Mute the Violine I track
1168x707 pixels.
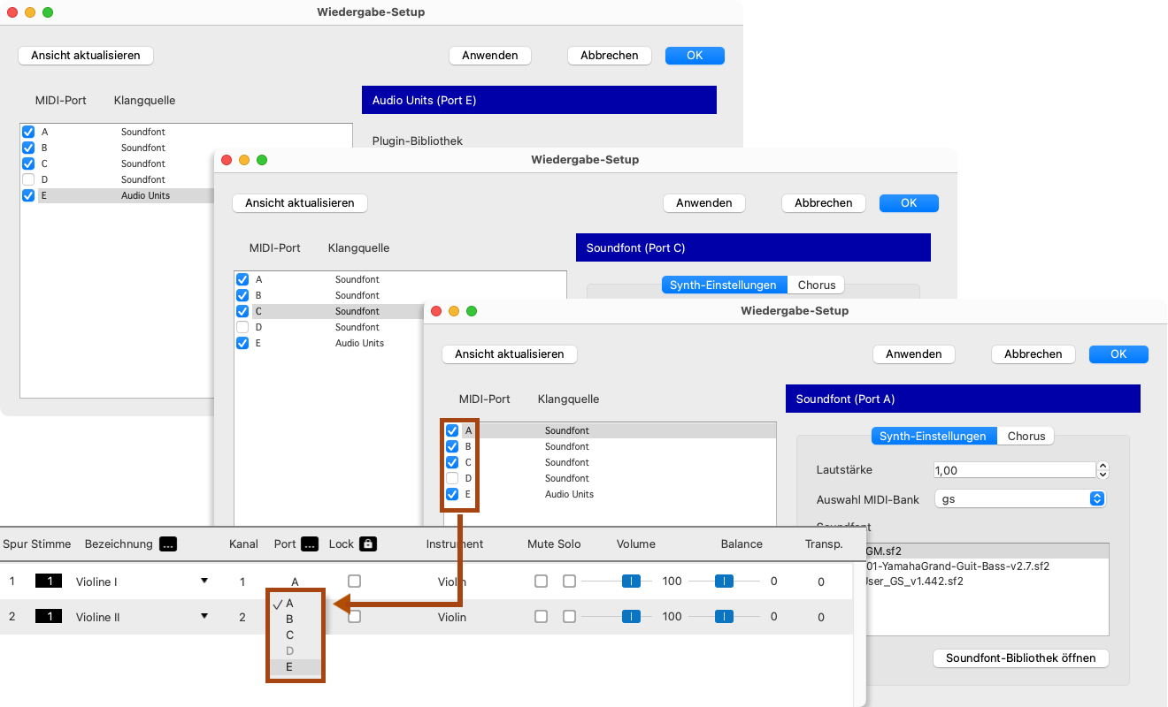(x=541, y=582)
